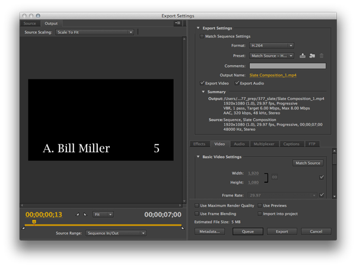Click the Width value 1,920

pyautogui.click(x=253, y=173)
